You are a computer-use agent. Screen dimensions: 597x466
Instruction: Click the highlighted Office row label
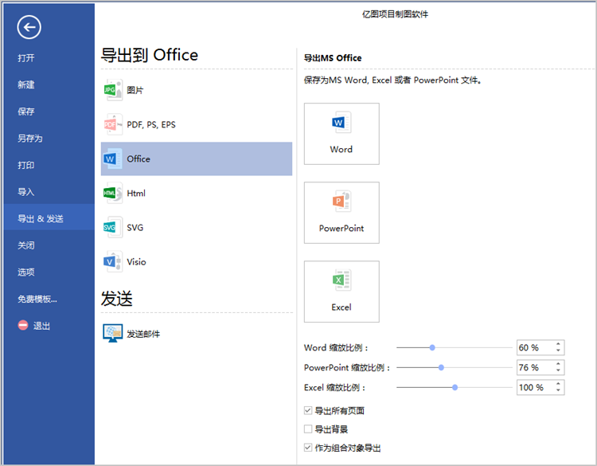click(139, 159)
